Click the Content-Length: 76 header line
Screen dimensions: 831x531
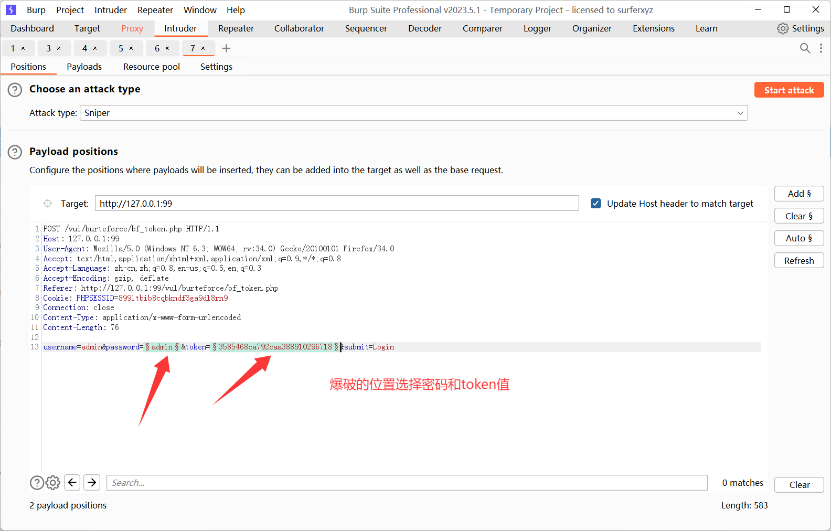(x=81, y=327)
